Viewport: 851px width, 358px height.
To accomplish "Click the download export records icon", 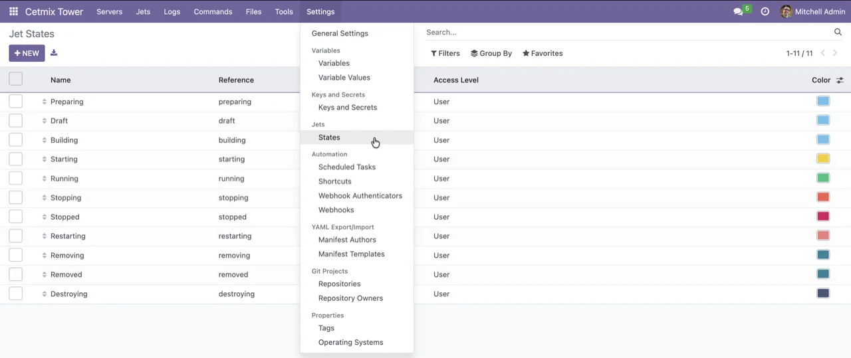I will click(54, 53).
